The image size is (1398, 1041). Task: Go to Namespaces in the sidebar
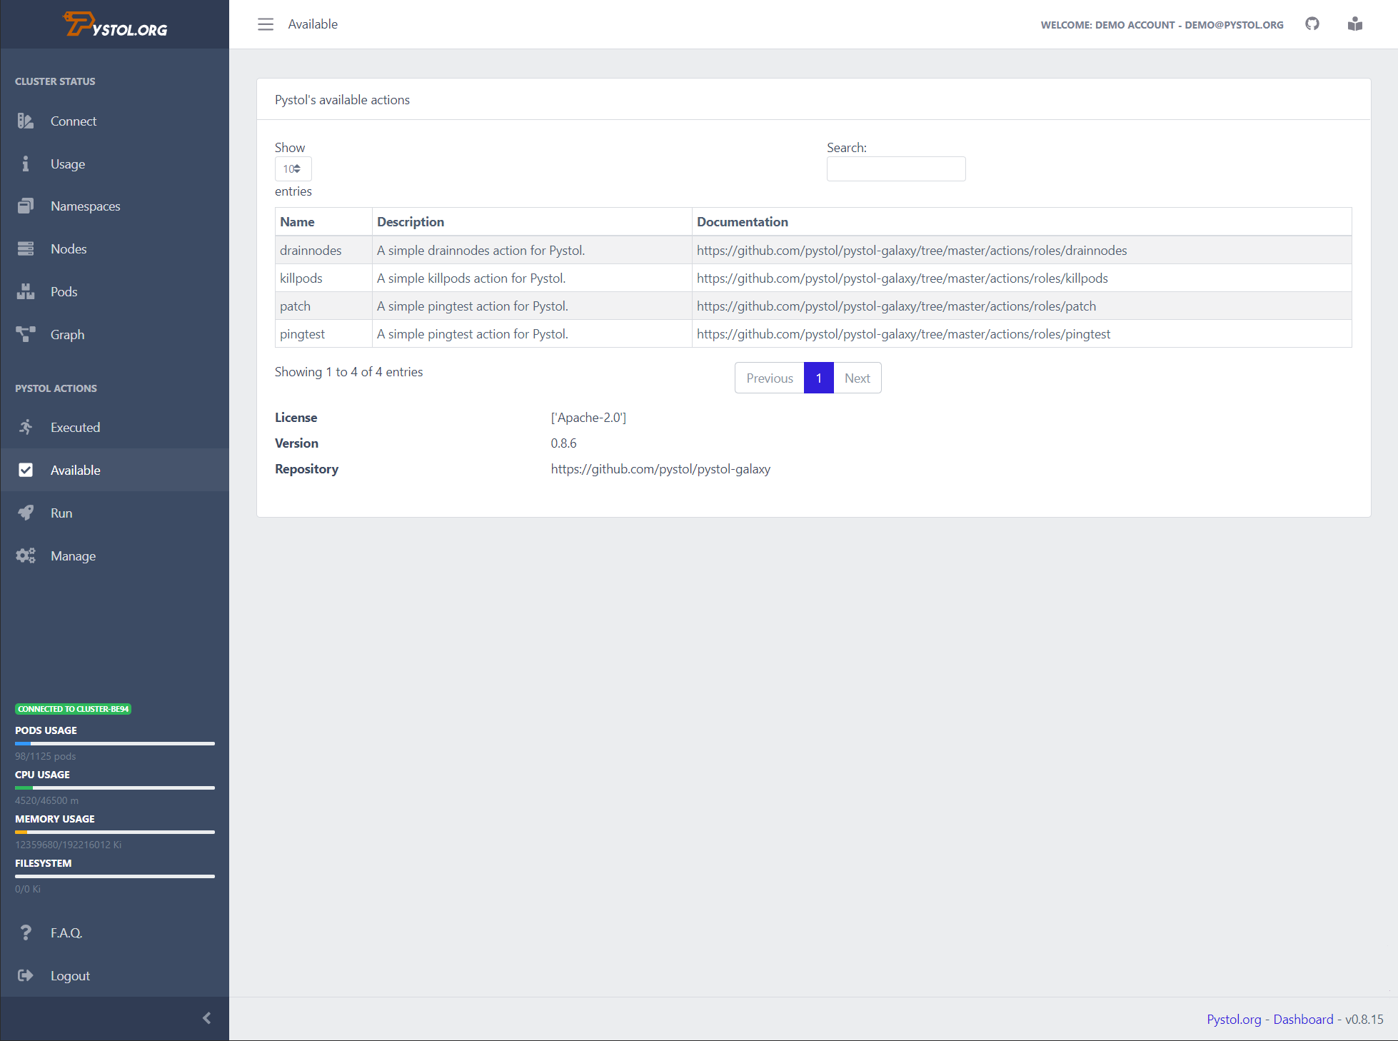click(85, 206)
